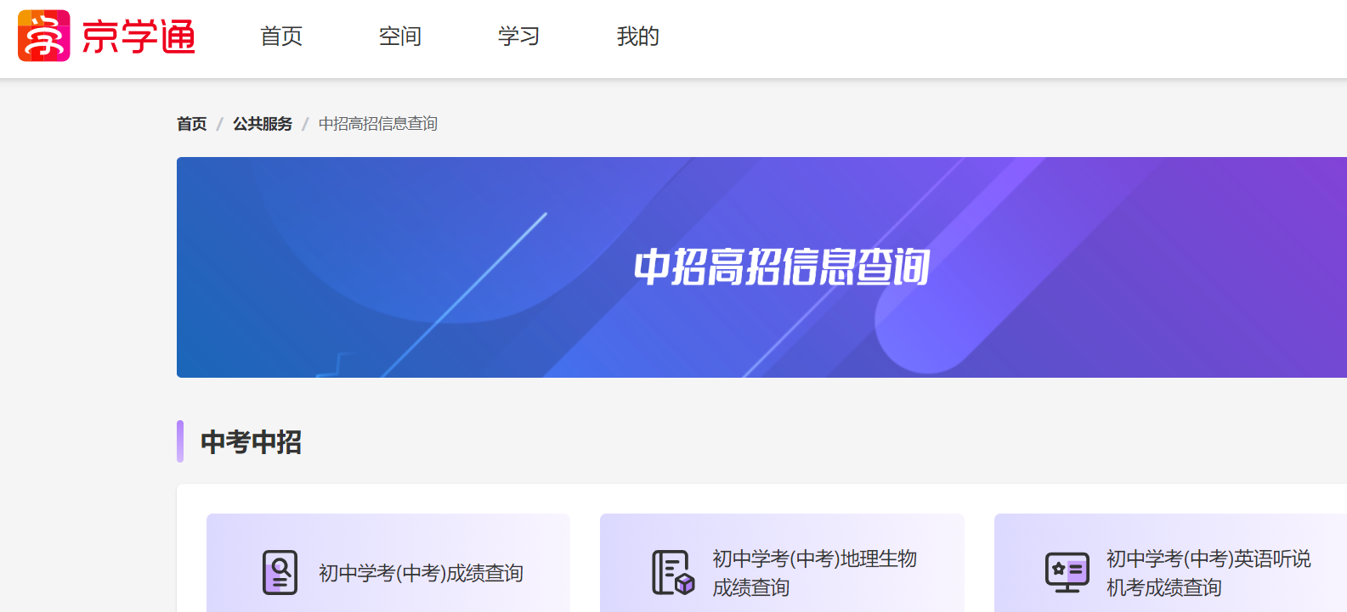Go to the 学习 navigation tab
Viewport: 1347px width, 612px height.
point(519,36)
